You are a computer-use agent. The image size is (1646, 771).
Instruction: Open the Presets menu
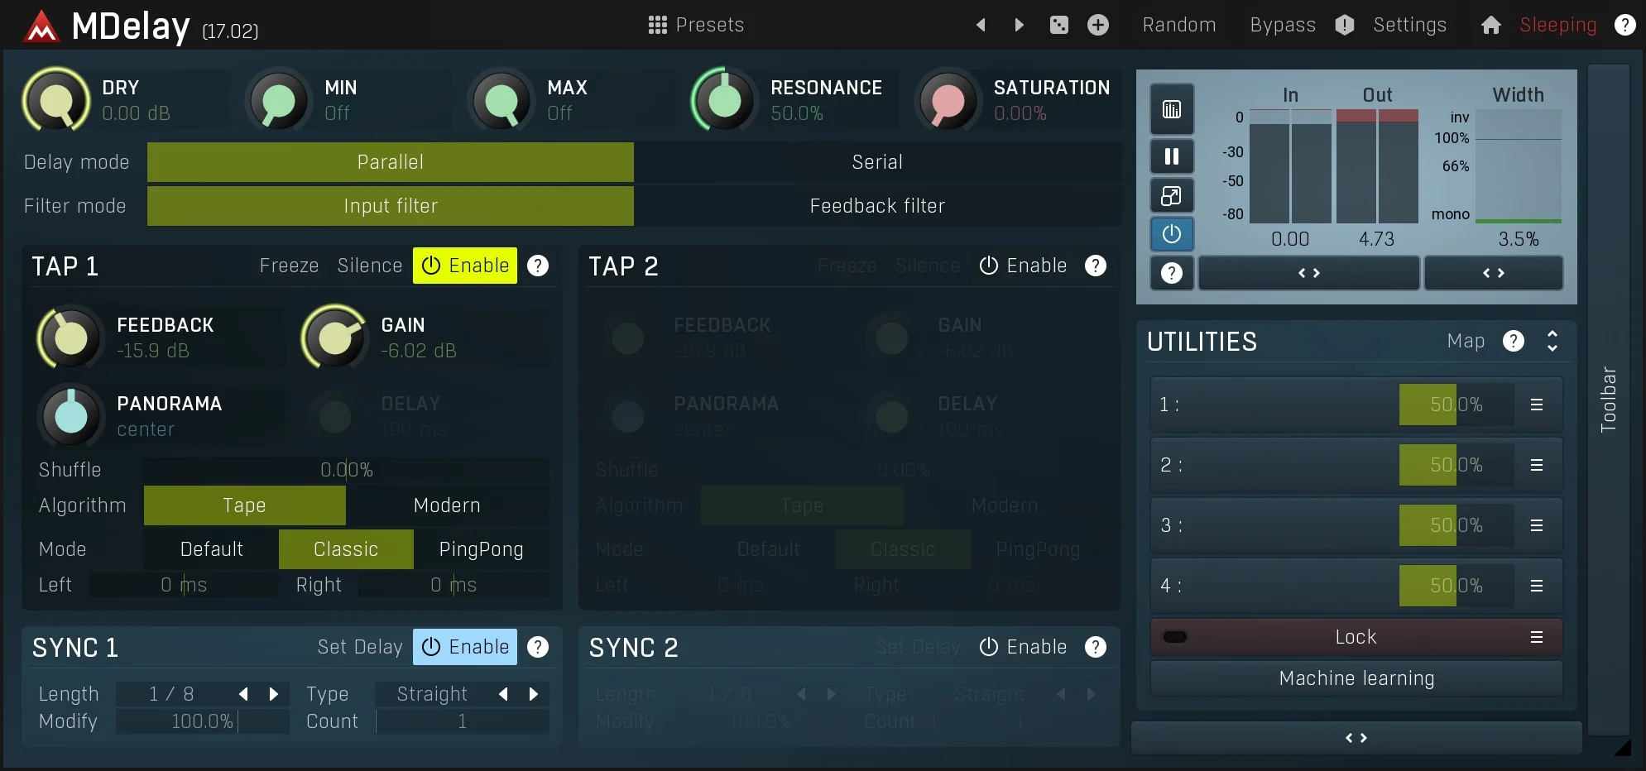coord(696,25)
